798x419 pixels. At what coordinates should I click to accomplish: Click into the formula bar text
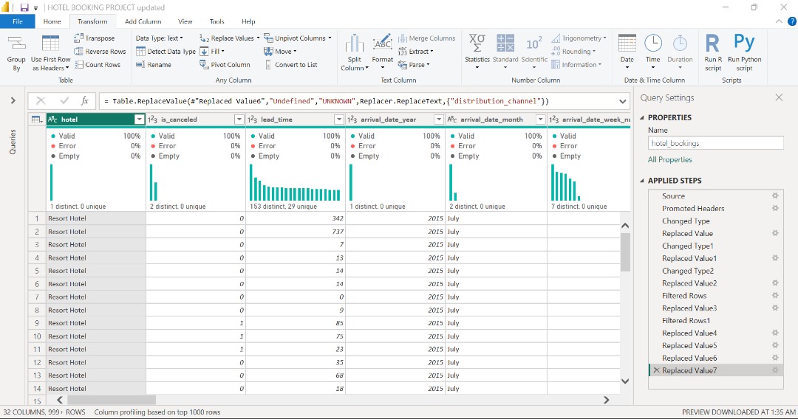(x=326, y=101)
